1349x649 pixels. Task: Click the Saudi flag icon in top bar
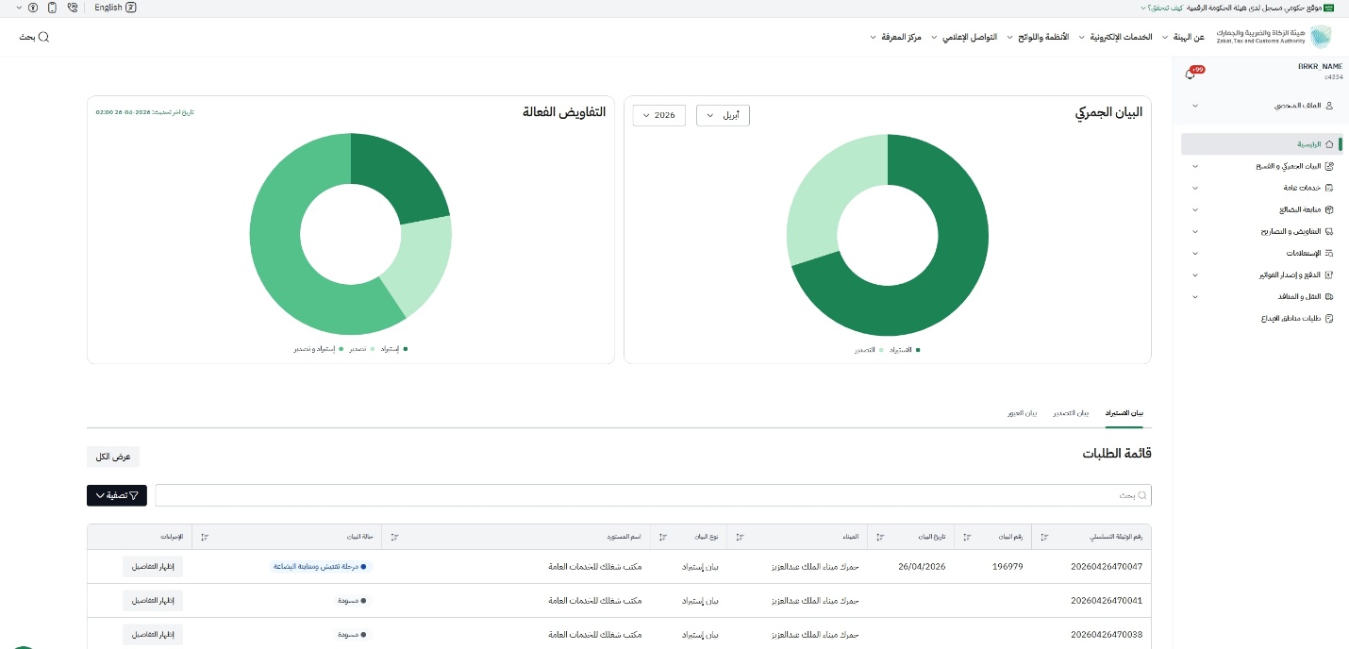point(1329,7)
